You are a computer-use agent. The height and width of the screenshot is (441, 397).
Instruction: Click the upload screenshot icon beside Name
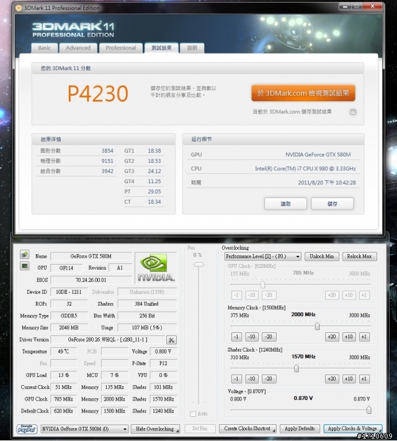pyautogui.click(x=25, y=254)
